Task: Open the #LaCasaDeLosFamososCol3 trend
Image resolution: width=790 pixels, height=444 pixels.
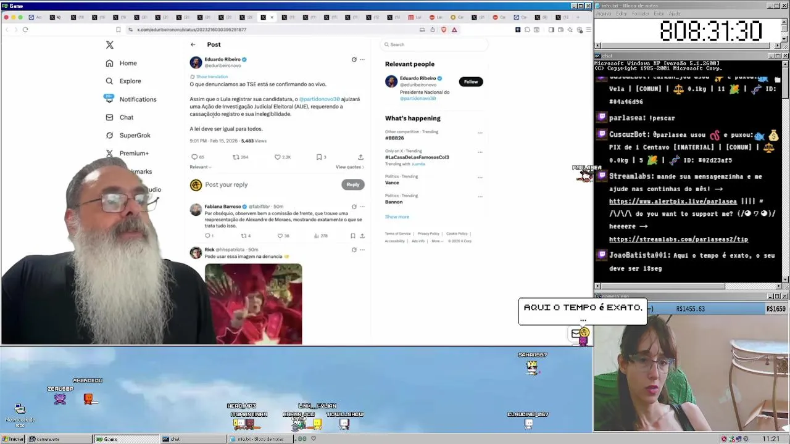Action: (x=417, y=157)
